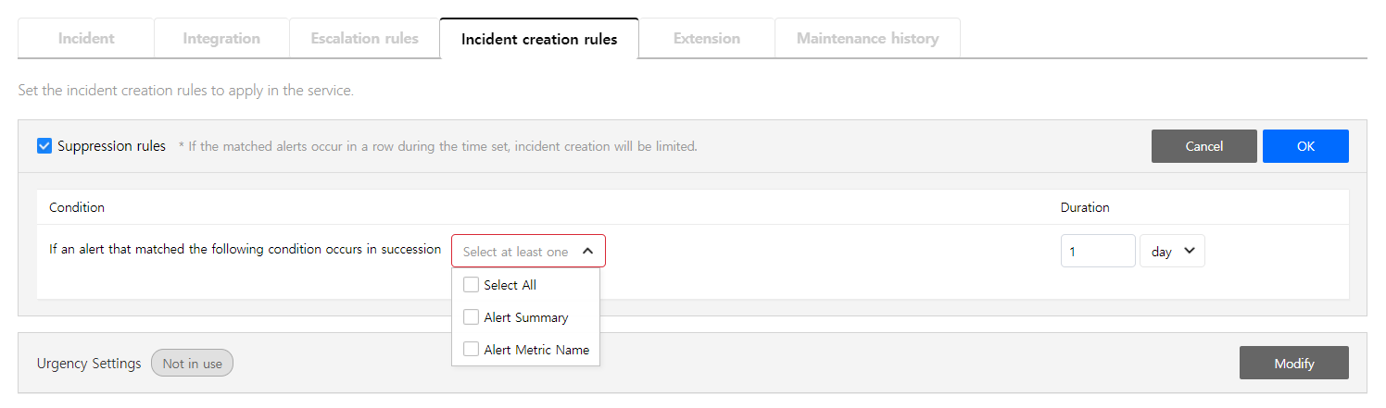The image size is (1386, 408).
Task: Click the 'Select at least one' combo box
Action: [516, 252]
